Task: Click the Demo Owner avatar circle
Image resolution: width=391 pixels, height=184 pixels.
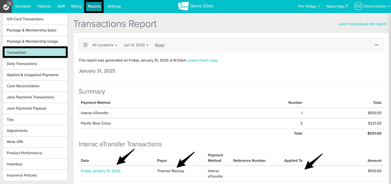Action: click(358, 6)
